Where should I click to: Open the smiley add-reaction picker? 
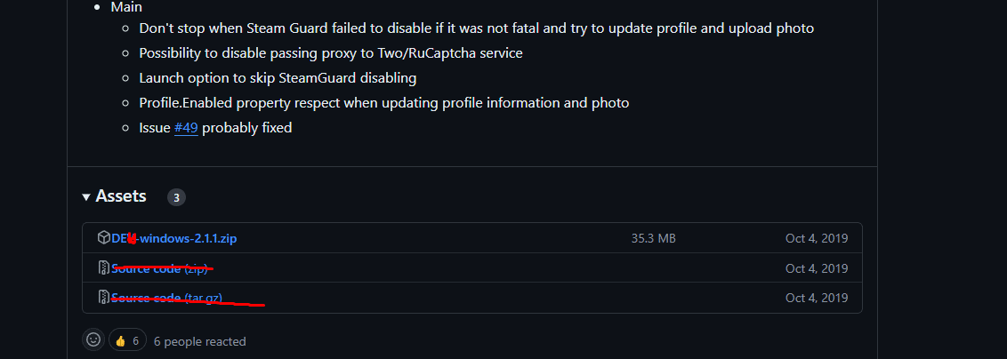[x=93, y=340]
